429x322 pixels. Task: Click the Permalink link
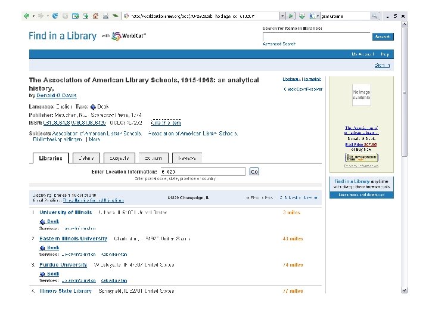pyautogui.click(x=312, y=79)
